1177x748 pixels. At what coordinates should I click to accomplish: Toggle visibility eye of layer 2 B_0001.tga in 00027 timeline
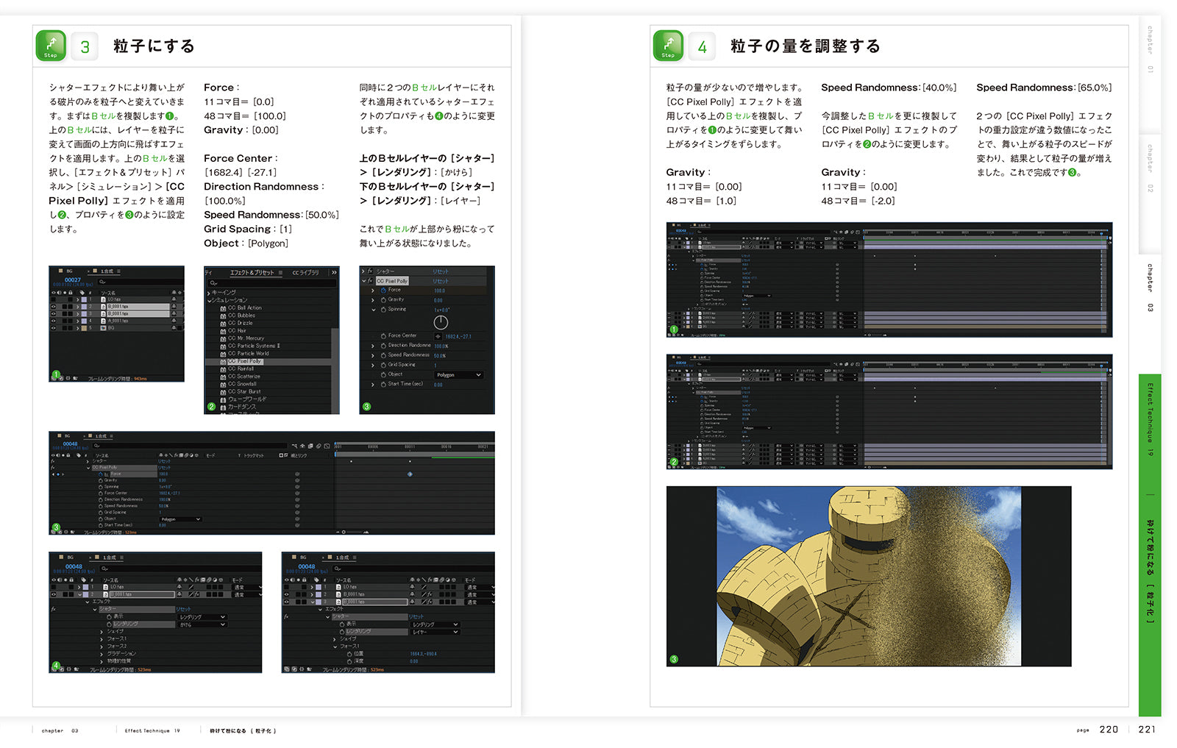point(54,307)
